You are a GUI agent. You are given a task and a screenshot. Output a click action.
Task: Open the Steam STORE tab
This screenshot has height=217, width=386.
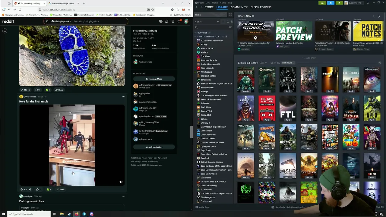209,7
